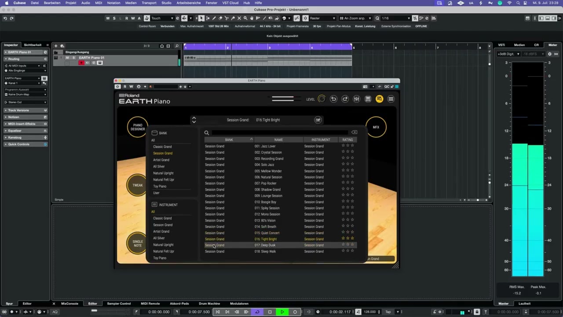Click the first rating star for 017: Deep Dusk
Viewport: 563px width, 317px height.
coord(344,244)
